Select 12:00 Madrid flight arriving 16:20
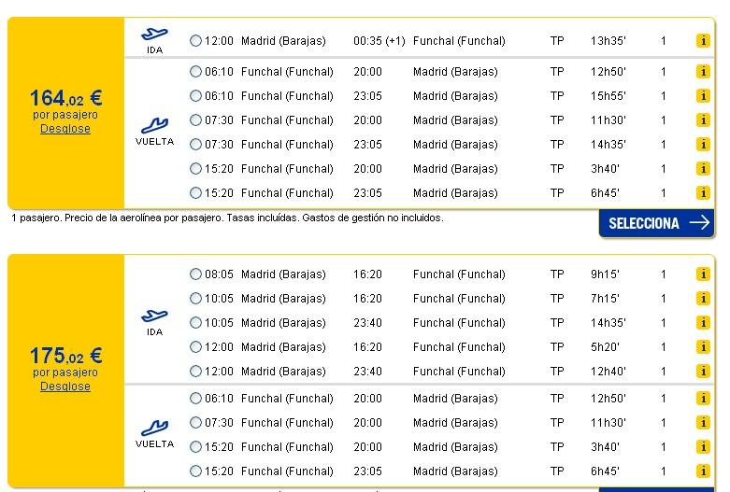730x492 pixels. (x=195, y=347)
